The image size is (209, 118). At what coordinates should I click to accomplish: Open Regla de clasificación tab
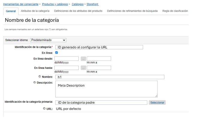175,11
